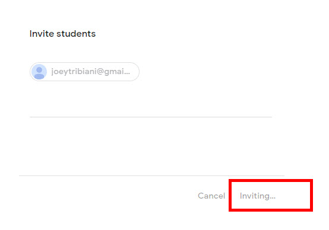Choose the grayed-out Inviting... label
The width and height of the screenshot is (329, 230).
click(x=258, y=196)
